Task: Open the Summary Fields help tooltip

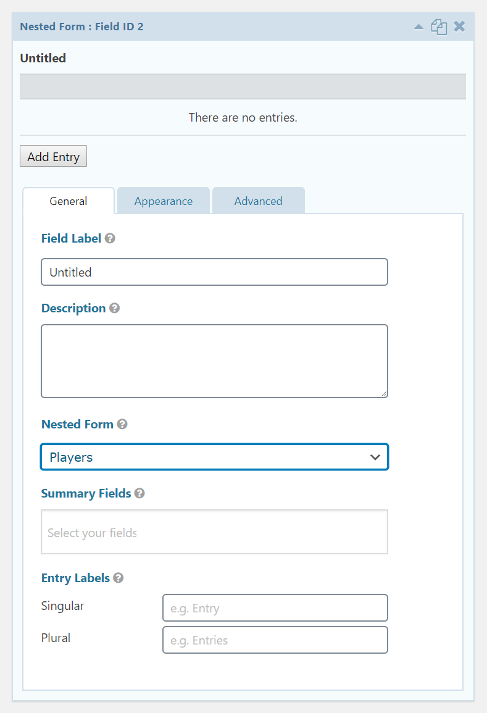Action: click(x=139, y=493)
